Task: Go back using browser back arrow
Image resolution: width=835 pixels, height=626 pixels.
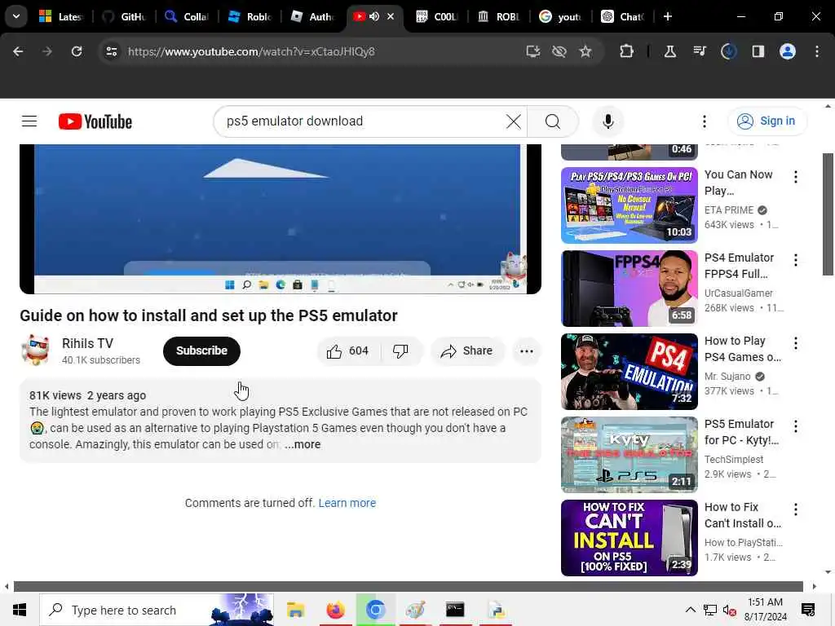Action: click(18, 51)
